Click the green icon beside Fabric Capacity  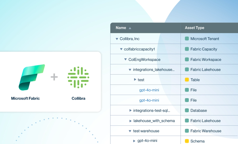pyautogui.click(x=187, y=49)
